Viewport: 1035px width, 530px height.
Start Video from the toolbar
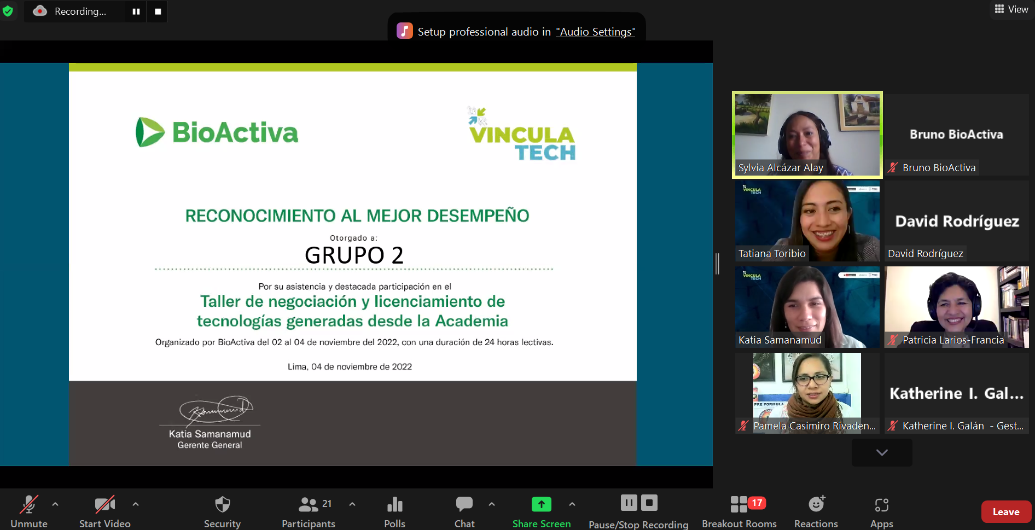[105, 511]
